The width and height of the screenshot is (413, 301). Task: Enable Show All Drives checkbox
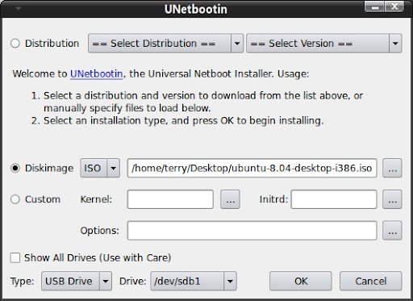[15, 257]
